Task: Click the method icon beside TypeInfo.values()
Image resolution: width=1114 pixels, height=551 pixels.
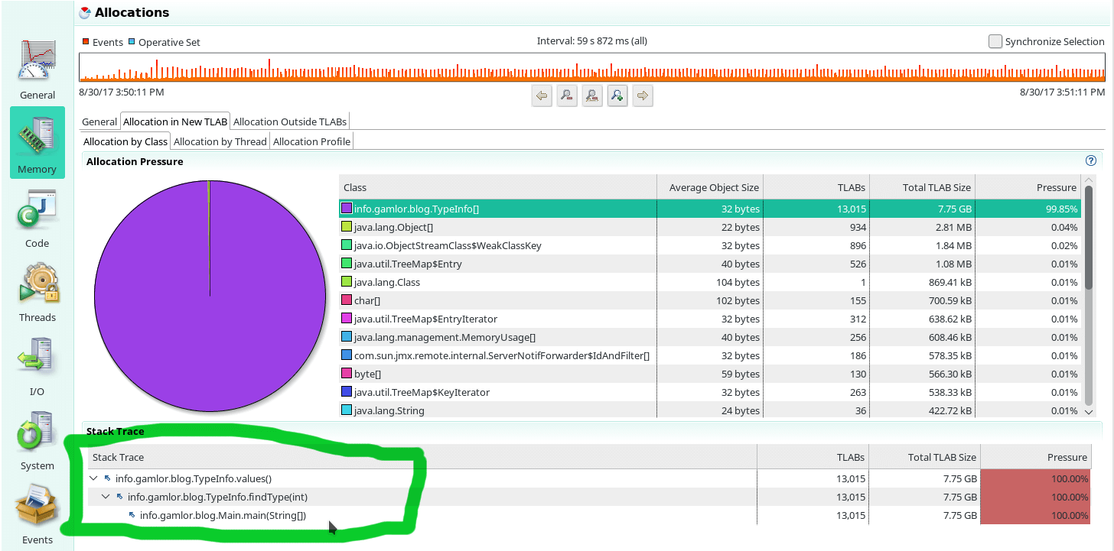Action: [x=107, y=478]
